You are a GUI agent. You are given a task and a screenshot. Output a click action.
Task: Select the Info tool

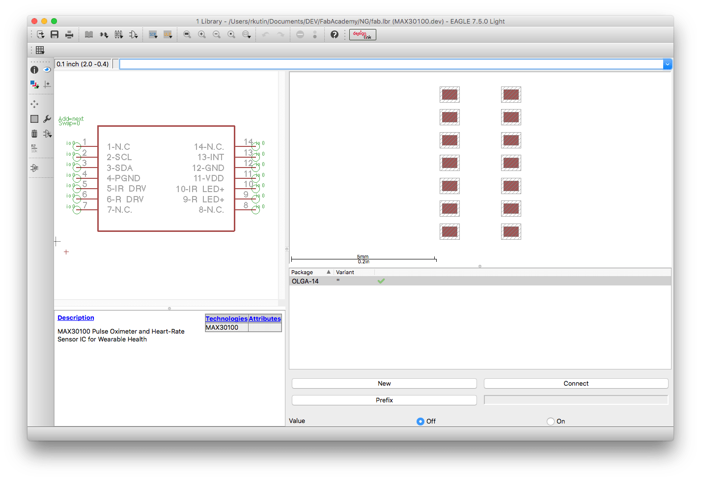[34, 70]
